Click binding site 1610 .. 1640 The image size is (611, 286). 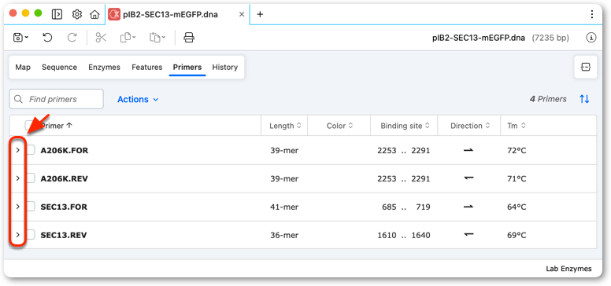click(404, 236)
